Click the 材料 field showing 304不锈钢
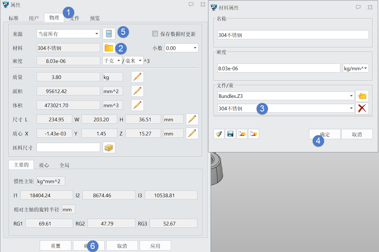This screenshot has height=252, width=379. coord(68,48)
